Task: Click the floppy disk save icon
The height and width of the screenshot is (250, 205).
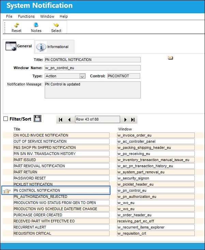Action: pyautogui.click(x=38, y=119)
